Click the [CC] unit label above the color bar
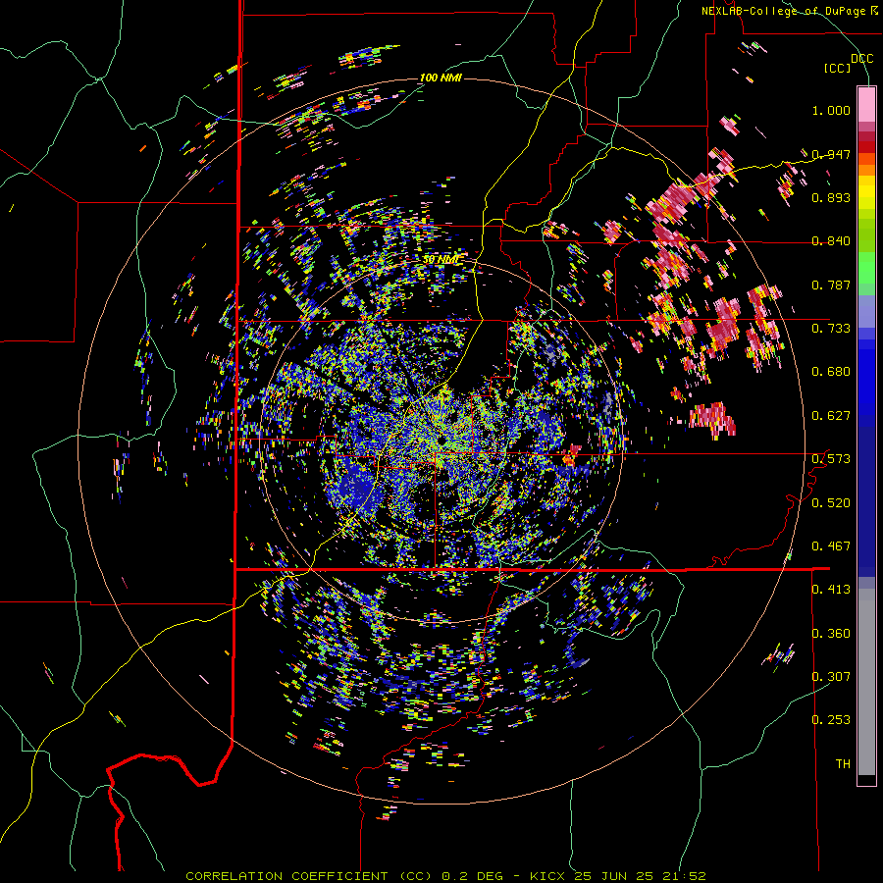Image resolution: width=883 pixels, height=883 pixels. pos(838,68)
